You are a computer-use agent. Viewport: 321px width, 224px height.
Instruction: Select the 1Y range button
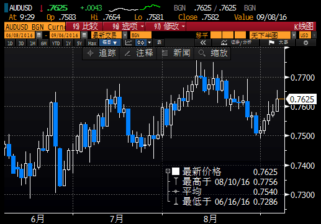coord(68,43)
